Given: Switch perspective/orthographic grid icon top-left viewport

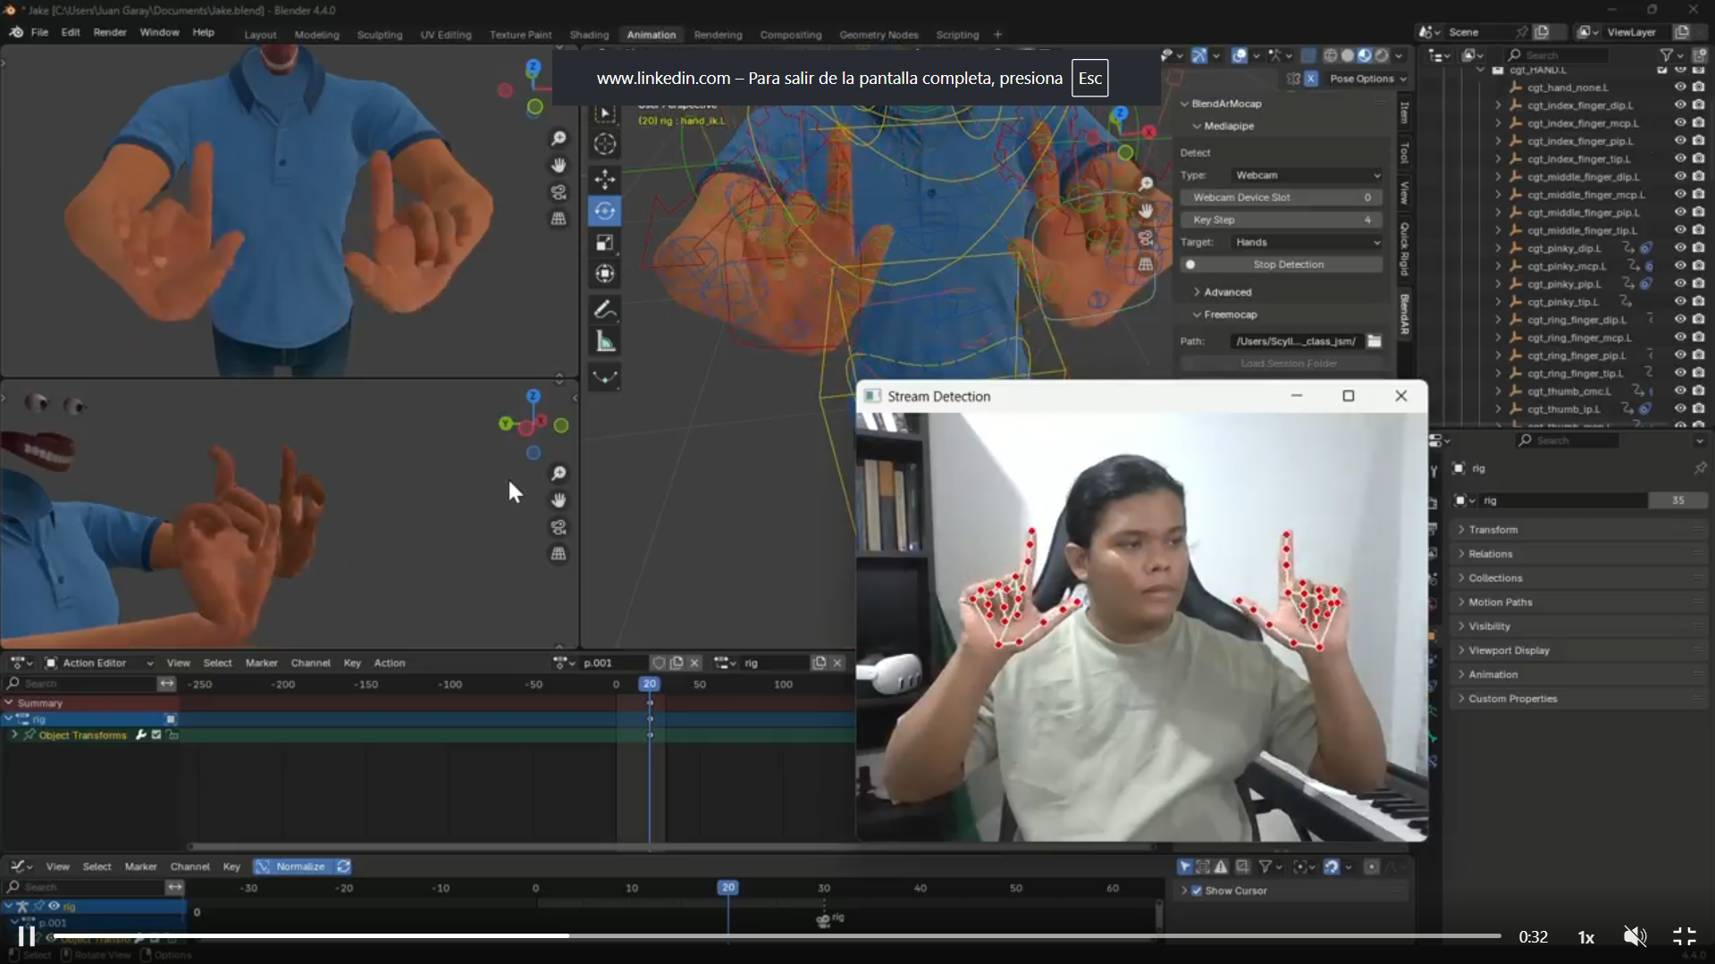Looking at the screenshot, I should (559, 219).
